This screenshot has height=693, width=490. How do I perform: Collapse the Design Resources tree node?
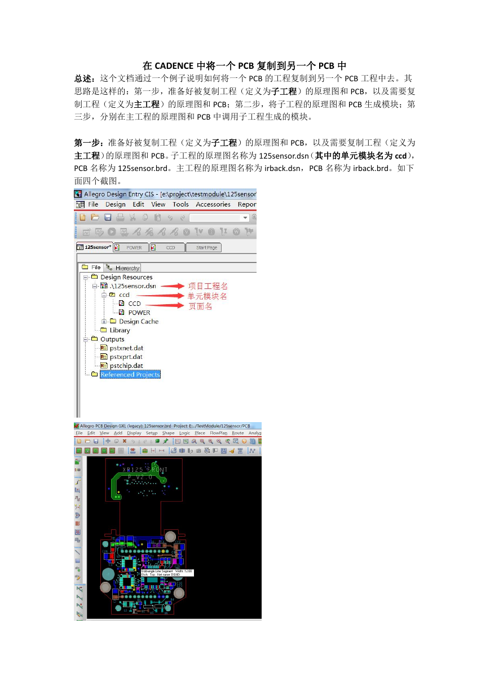tap(86, 277)
